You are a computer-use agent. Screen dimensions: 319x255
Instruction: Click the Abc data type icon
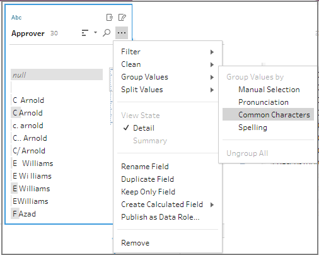(16, 18)
